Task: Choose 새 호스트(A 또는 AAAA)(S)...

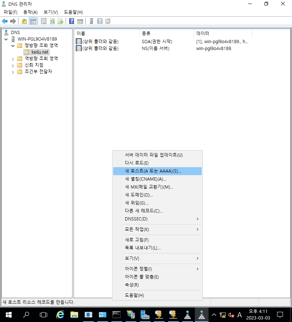Action: [x=157, y=171]
